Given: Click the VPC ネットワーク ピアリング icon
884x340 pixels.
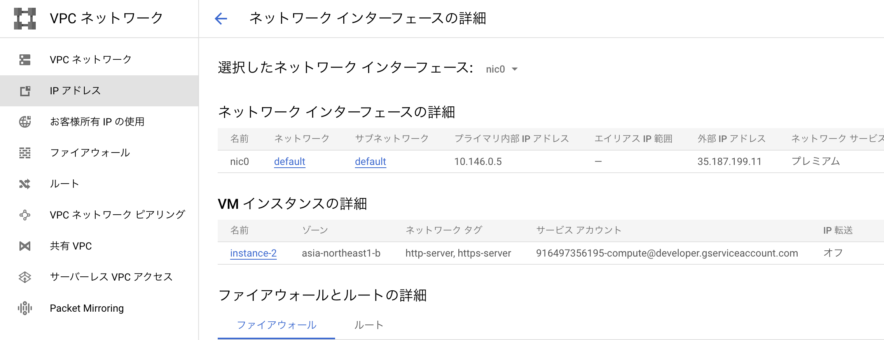Looking at the screenshot, I should point(24,215).
